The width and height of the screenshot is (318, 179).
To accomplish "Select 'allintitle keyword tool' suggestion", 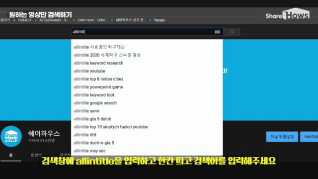I will coord(147,95).
